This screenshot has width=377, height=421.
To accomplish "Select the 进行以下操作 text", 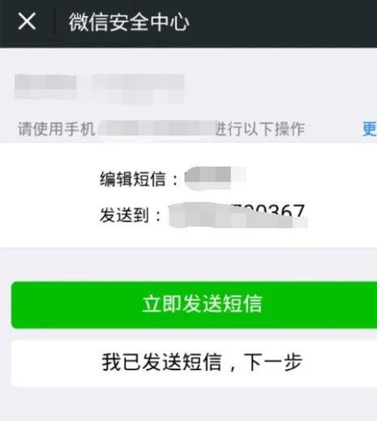I will coord(260,129).
